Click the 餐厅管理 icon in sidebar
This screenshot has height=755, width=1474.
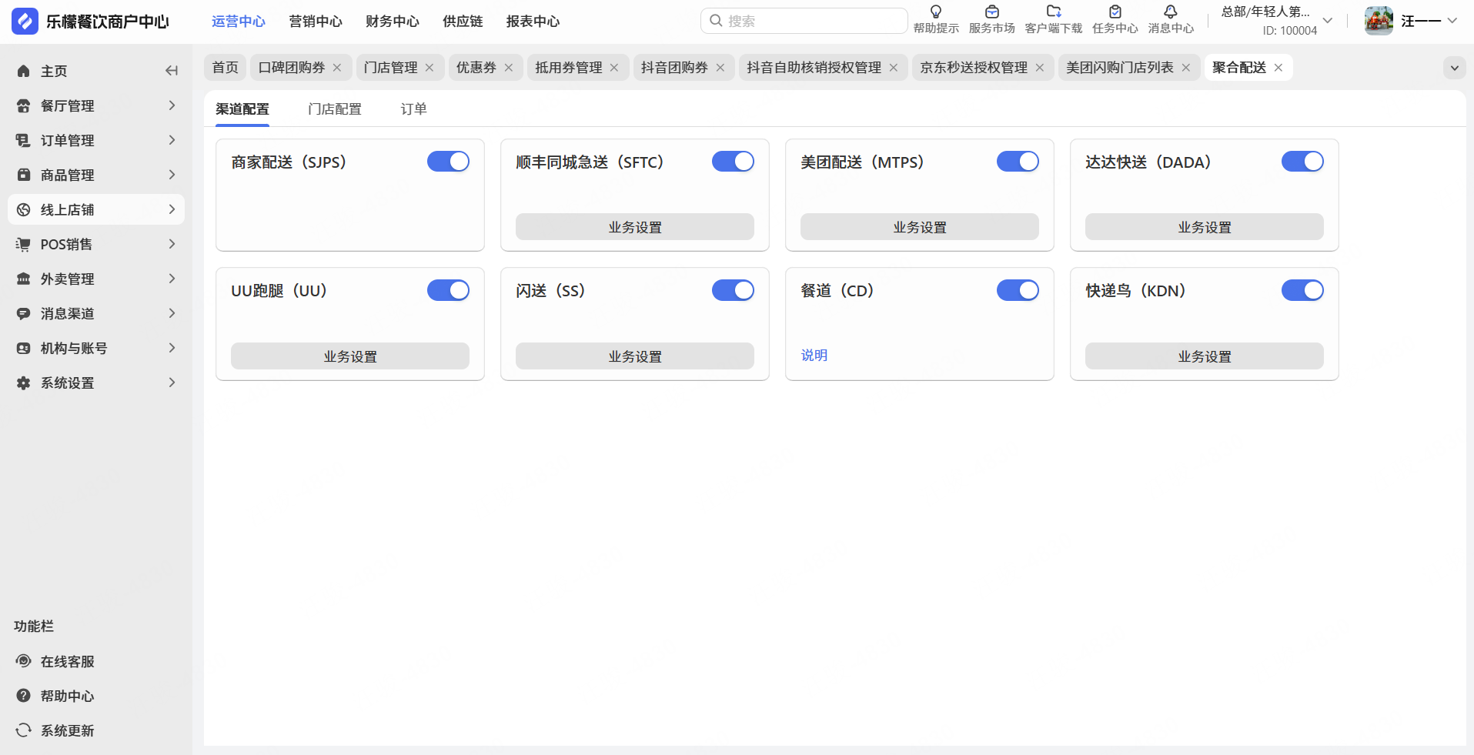[24, 105]
